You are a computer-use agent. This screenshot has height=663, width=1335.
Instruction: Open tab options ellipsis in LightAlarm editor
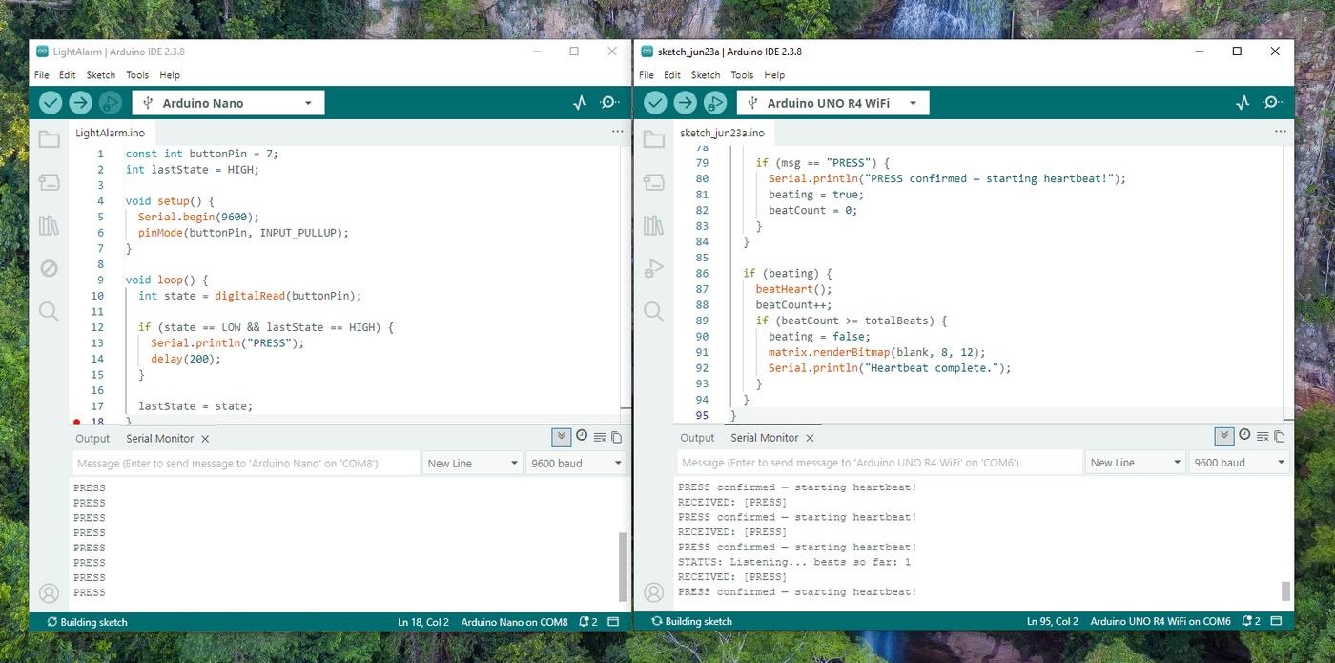tap(617, 132)
